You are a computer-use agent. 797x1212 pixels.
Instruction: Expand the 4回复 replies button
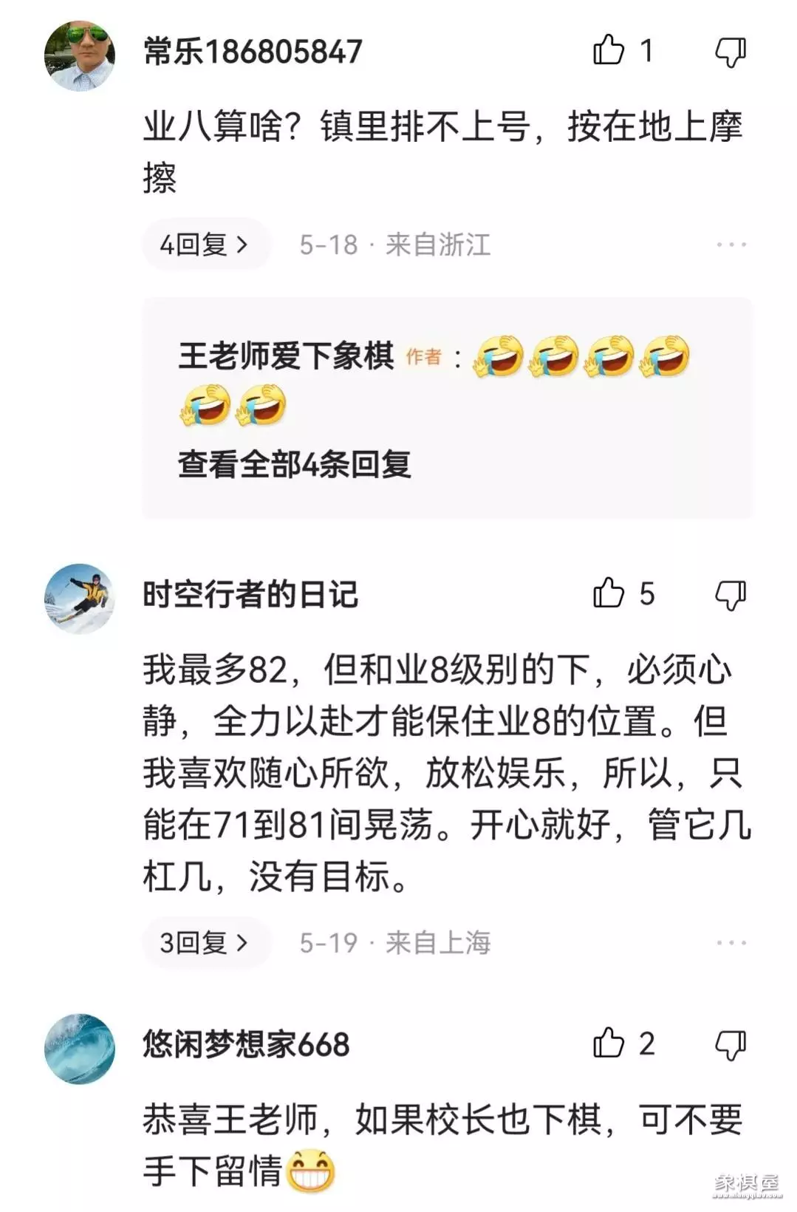point(206,245)
